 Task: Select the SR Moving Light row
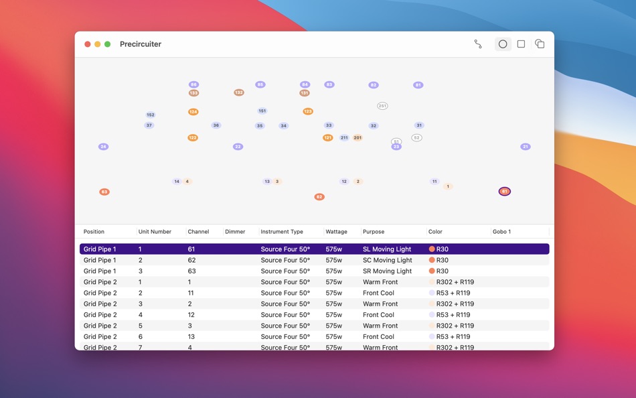[315, 271]
